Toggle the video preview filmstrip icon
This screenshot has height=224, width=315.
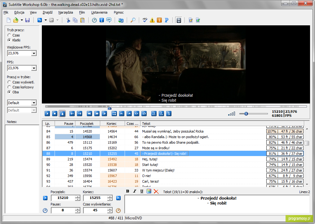point(179,20)
